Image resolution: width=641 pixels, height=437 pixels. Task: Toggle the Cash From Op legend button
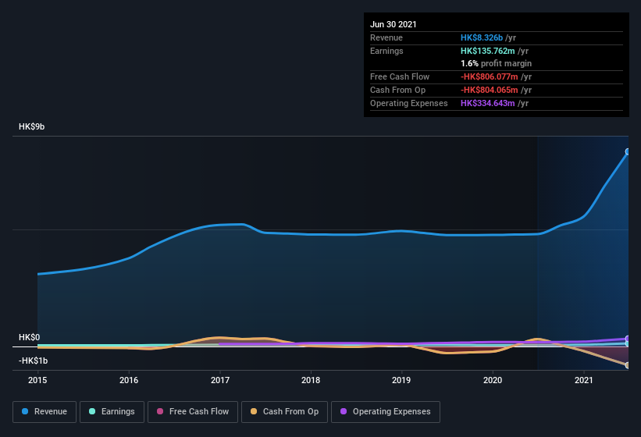pyautogui.click(x=284, y=412)
